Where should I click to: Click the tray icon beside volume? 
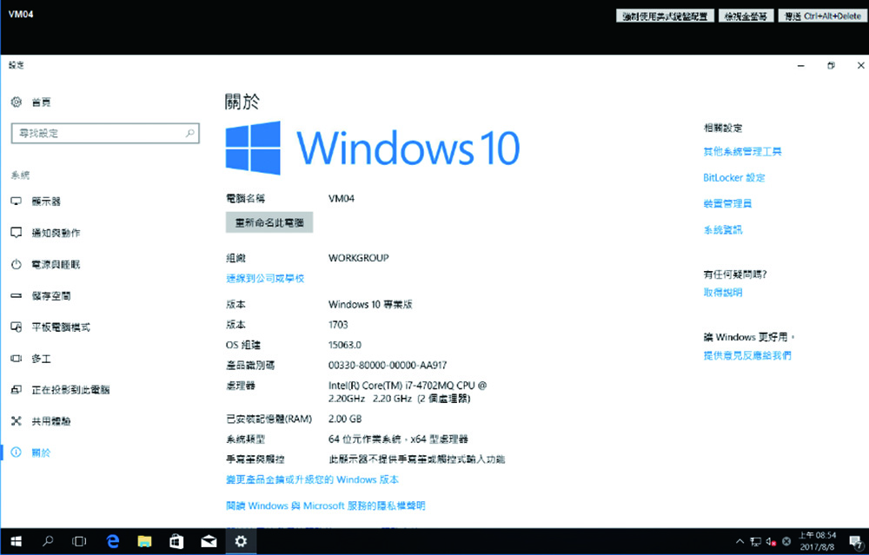[786, 542]
